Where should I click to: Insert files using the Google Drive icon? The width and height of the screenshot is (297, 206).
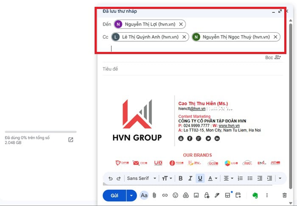tap(186, 195)
